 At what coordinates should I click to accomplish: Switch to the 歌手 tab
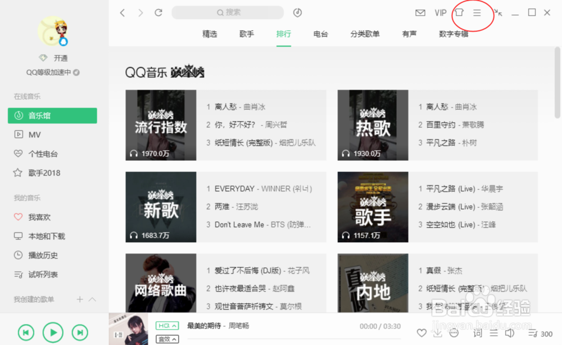click(246, 34)
